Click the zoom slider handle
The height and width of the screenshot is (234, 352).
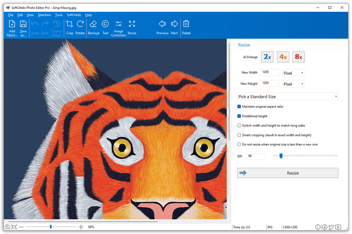[x=51, y=227]
